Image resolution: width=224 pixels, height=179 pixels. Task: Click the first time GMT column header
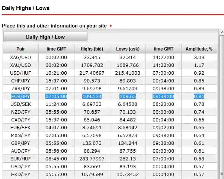56,49
